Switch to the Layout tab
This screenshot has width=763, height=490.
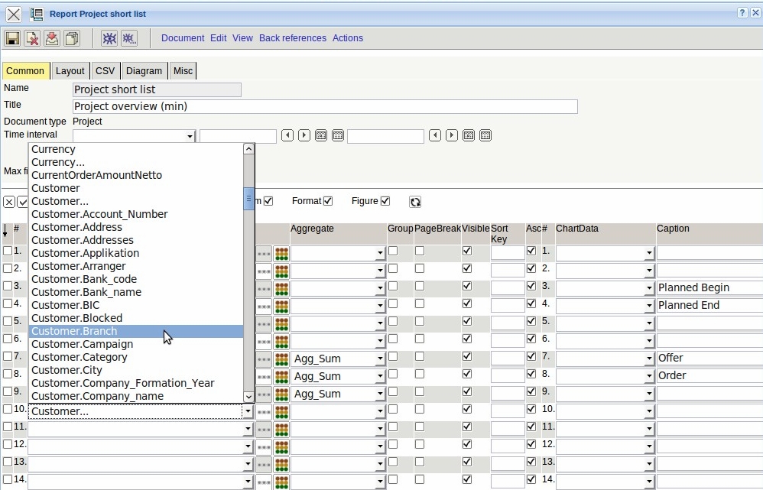tap(70, 71)
